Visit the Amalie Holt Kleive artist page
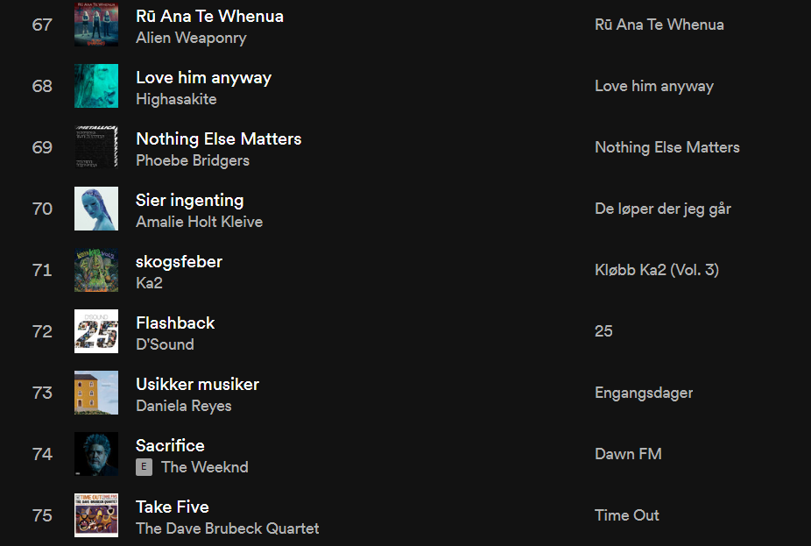The width and height of the screenshot is (811, 546). tap(199, 222)
